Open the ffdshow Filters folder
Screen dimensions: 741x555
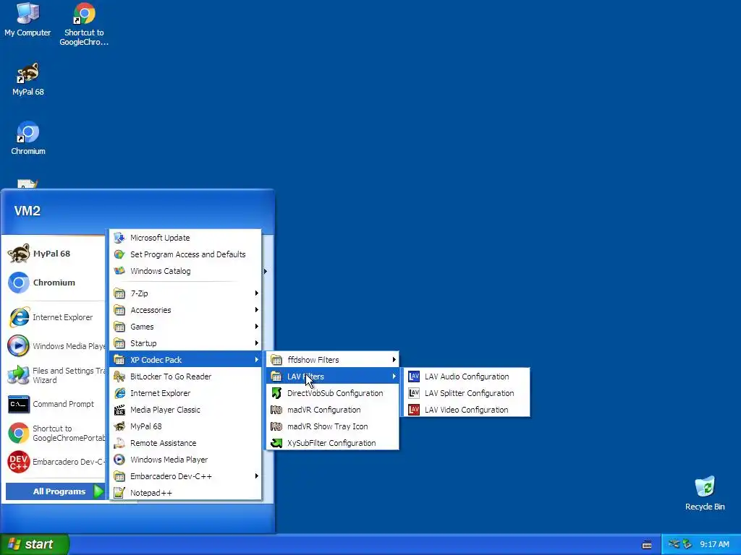pyautogui.click(x=333, y=360)
